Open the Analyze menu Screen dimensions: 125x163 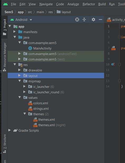[x=73, y=4]
